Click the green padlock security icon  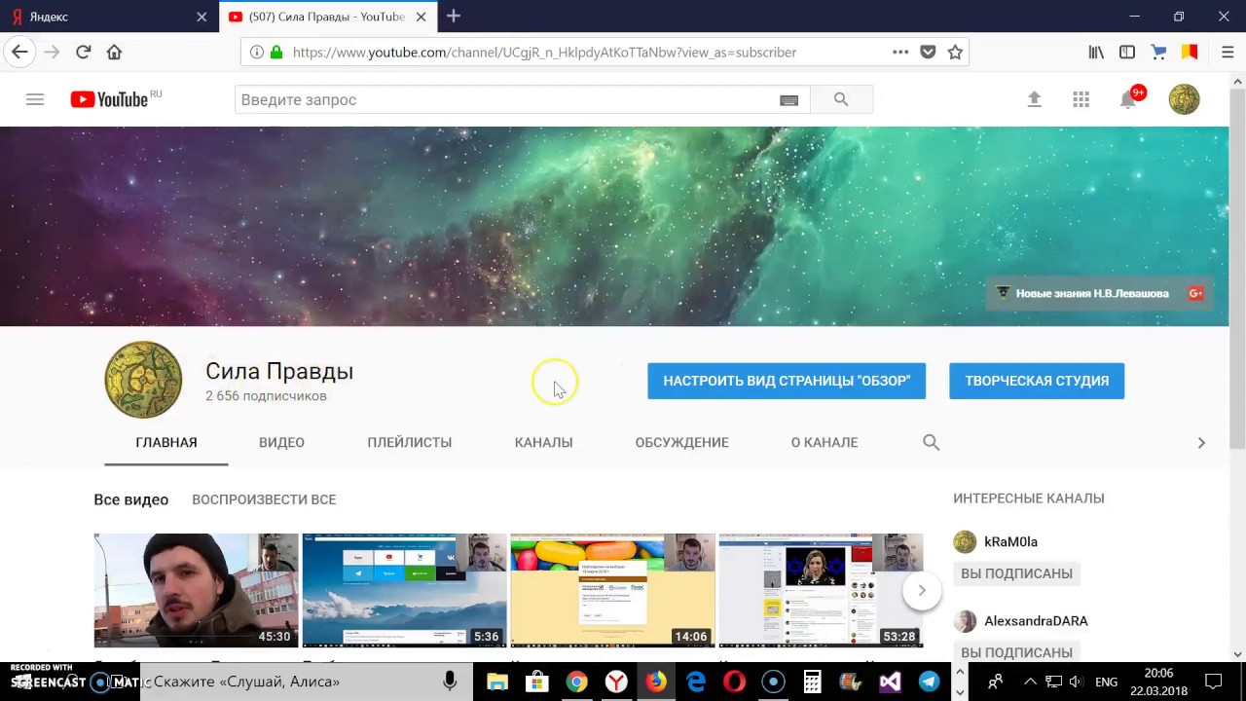tap(276, 52)
